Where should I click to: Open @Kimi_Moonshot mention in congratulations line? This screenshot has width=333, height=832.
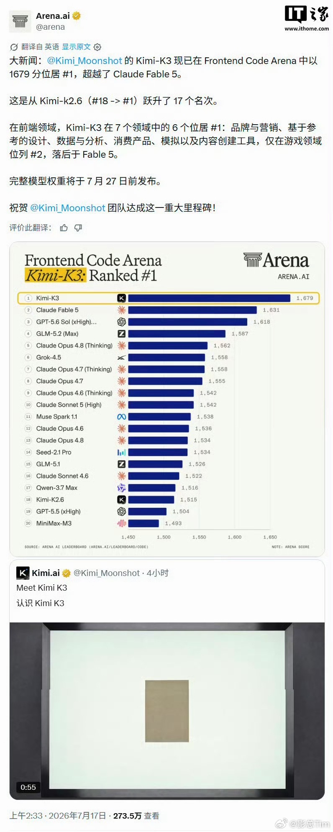pos(67,208)
